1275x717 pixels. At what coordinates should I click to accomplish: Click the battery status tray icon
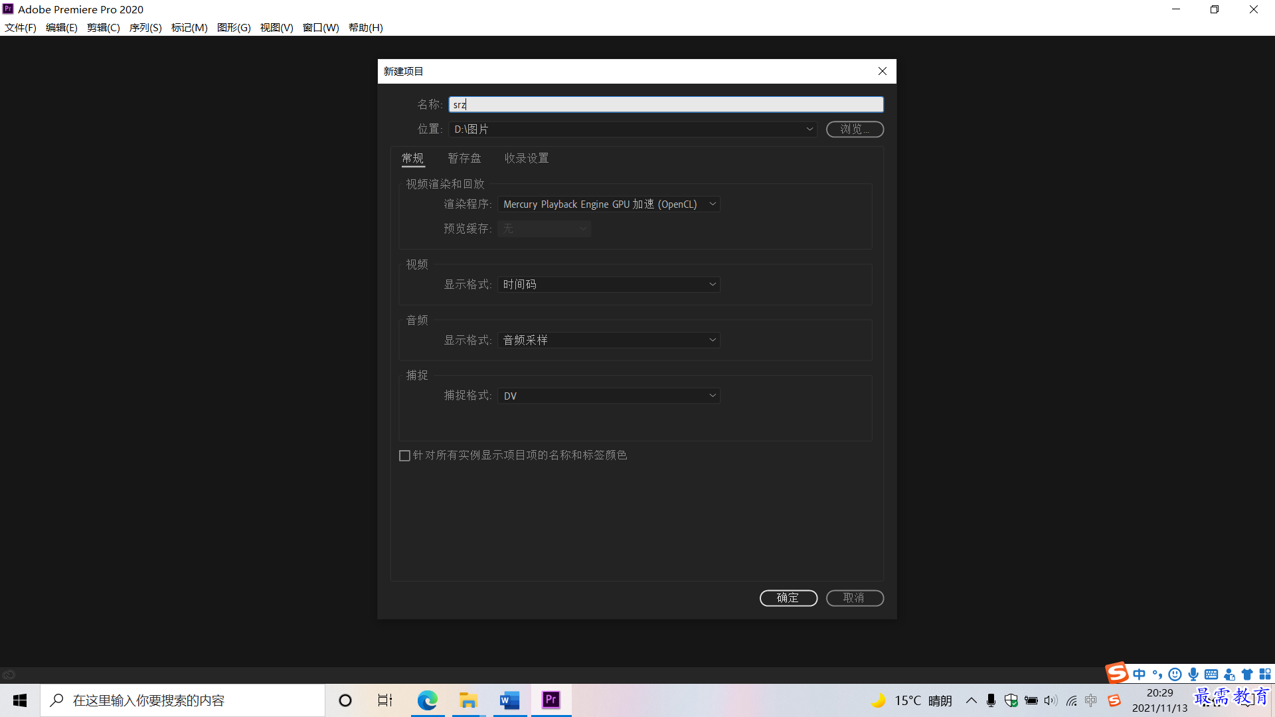point(1031,700)
